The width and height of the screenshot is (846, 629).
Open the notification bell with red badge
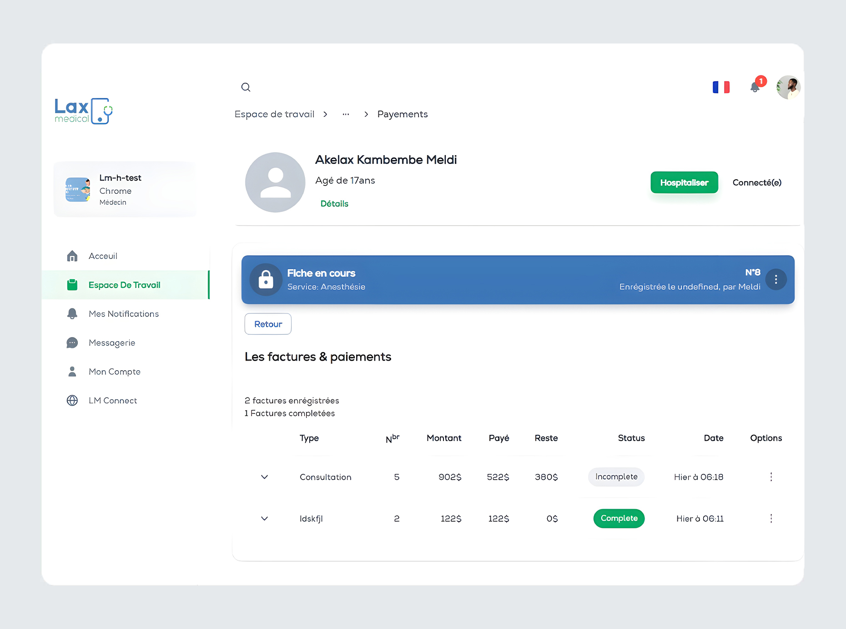tap(755, 86)
